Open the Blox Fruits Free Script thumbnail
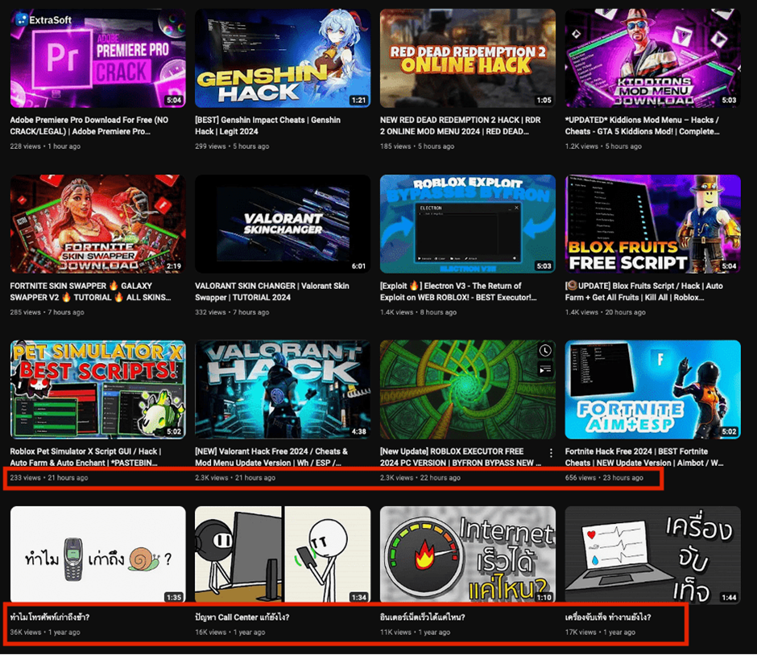The width and height of the screenshot is (757, 655). (653, 224)
